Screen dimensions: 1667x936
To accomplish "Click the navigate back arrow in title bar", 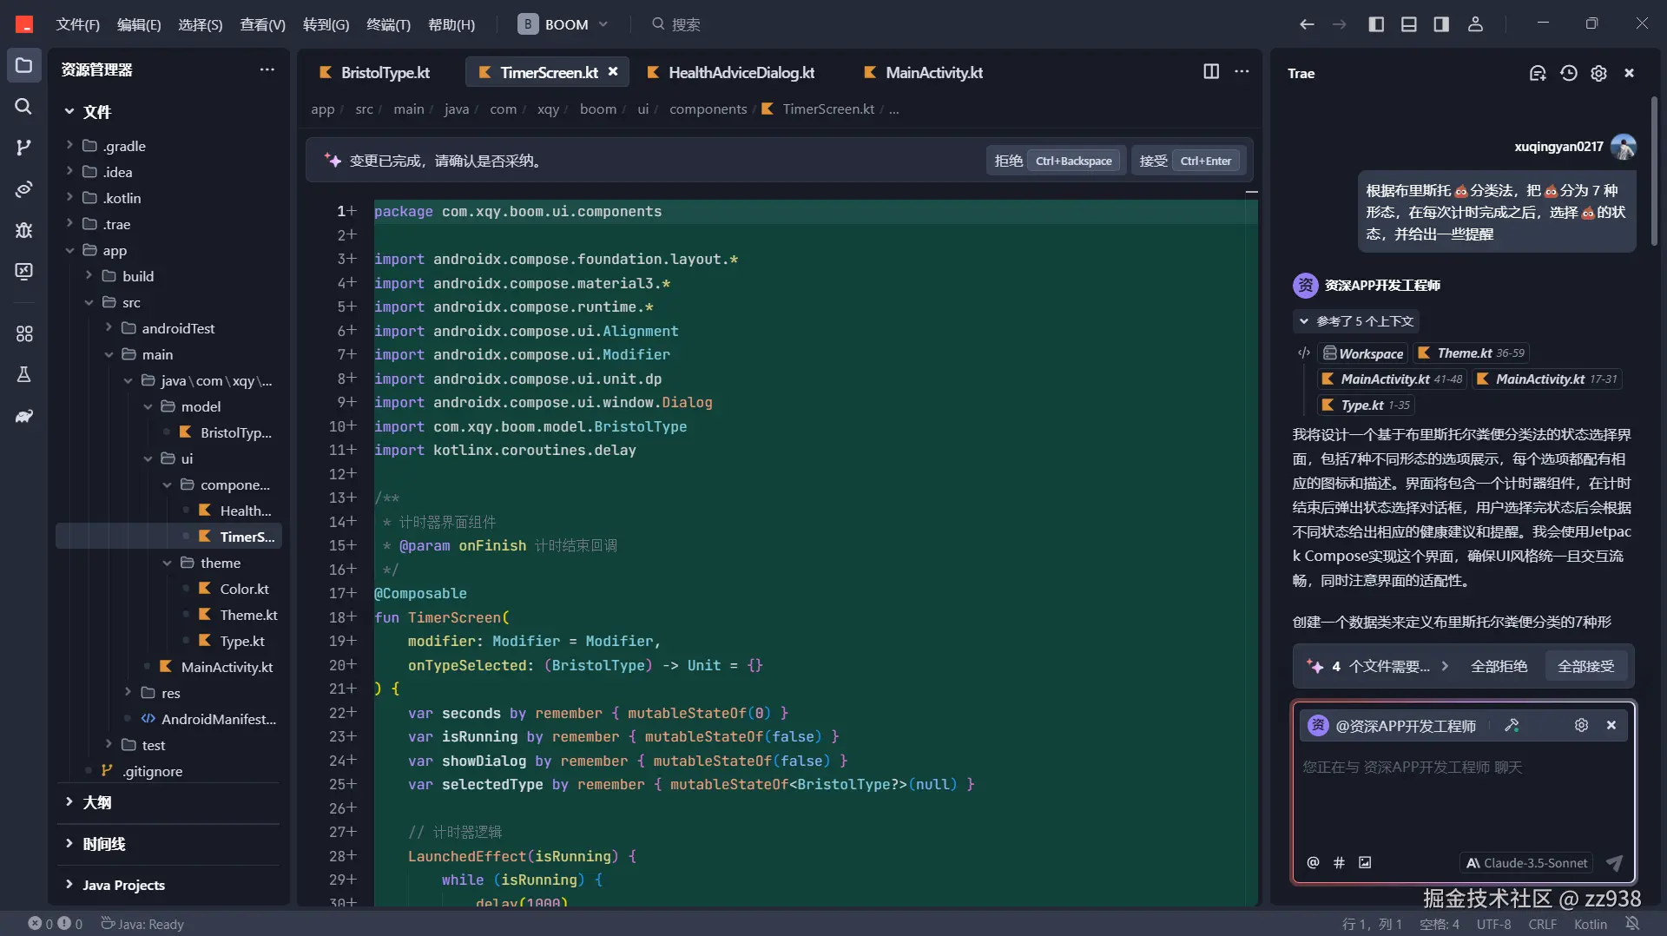I will point(1306,24).
